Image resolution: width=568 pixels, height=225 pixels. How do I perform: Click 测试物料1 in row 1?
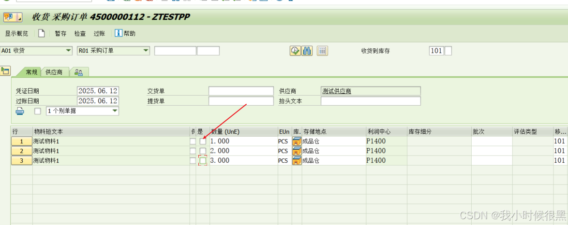pos(46,141)
